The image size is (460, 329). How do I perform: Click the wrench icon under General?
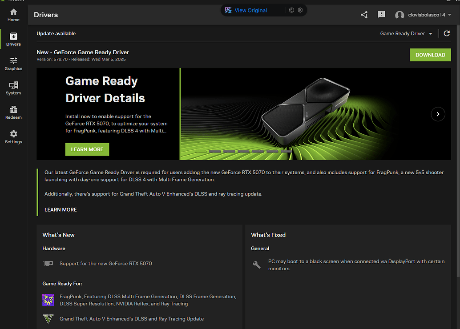tap(256, 265)
